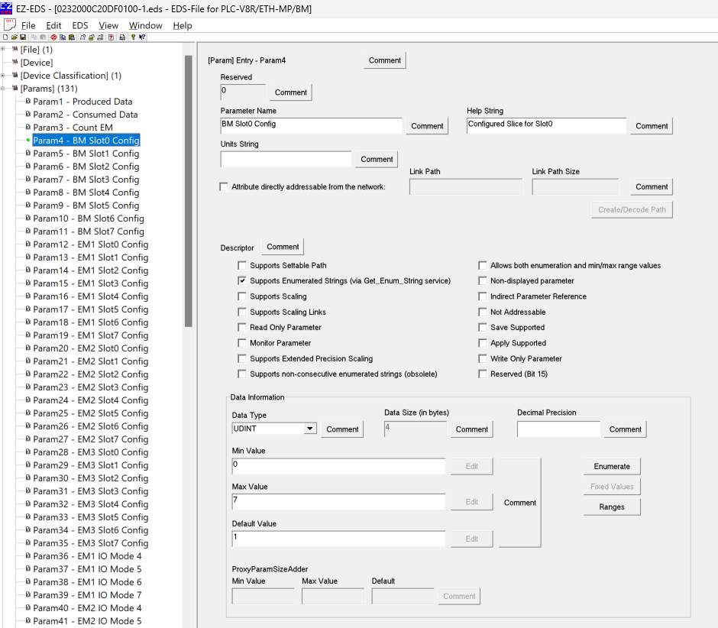Open the Data Type UDINT dropdown
This screenshot has height=628, width=718.
pyautogui.click(x=310, y=429)
